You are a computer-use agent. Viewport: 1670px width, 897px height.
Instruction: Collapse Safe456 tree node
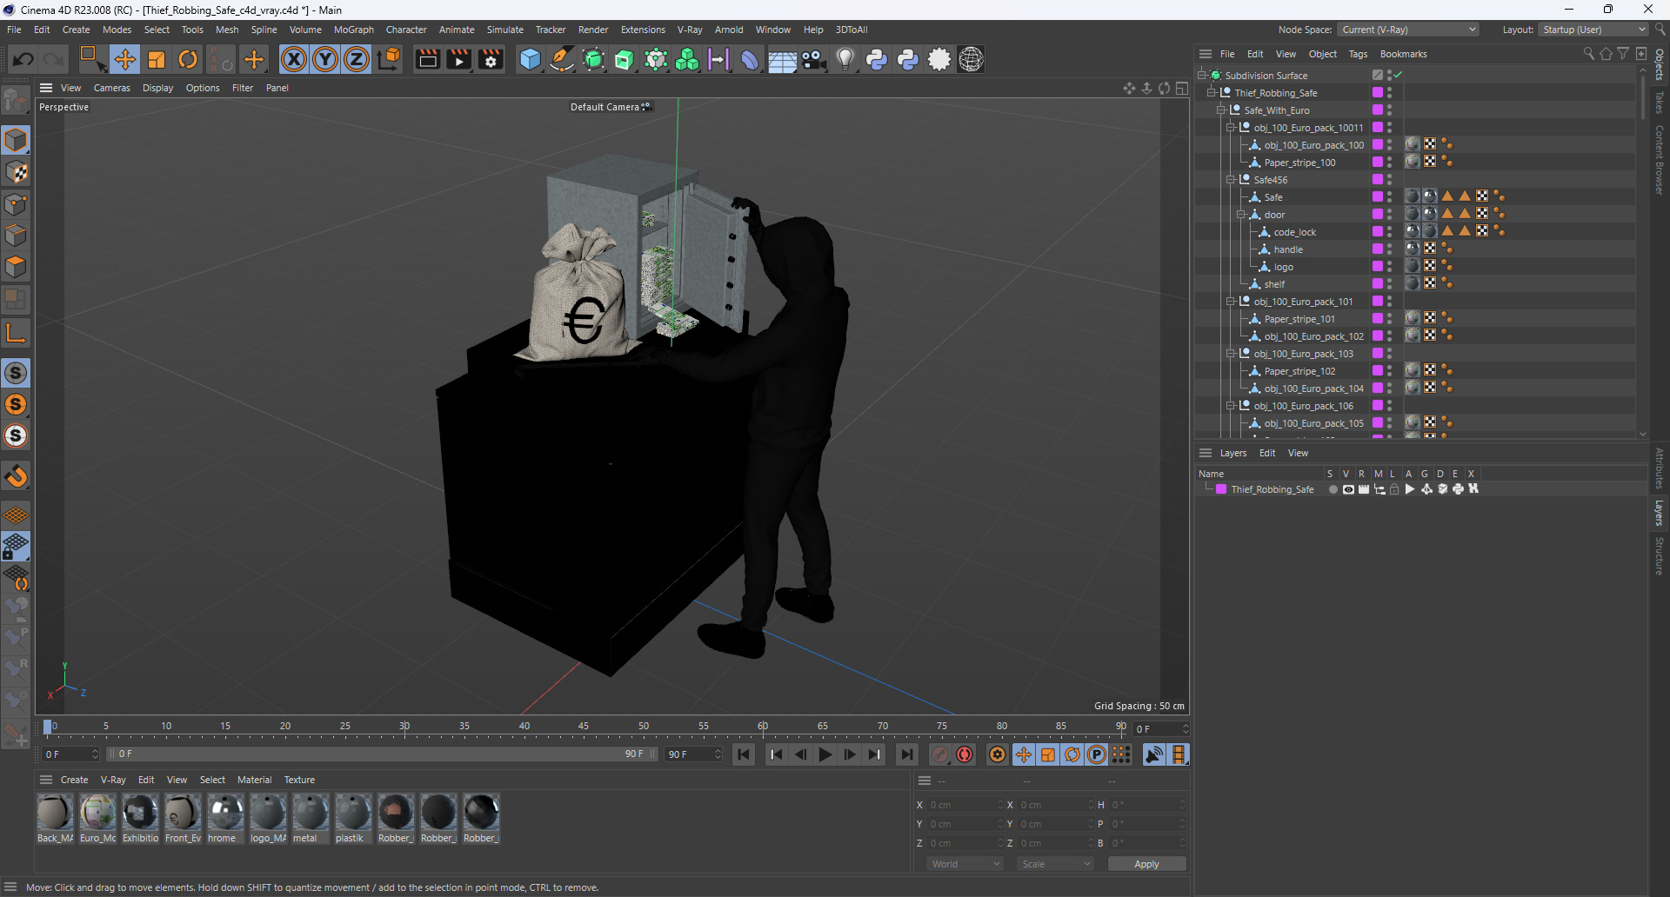(1231, 180)
